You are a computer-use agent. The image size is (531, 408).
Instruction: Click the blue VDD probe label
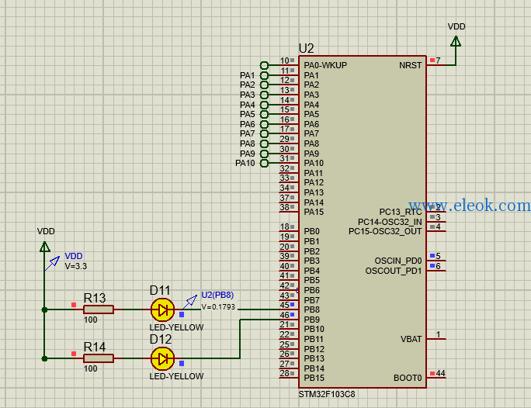point(74,256)
